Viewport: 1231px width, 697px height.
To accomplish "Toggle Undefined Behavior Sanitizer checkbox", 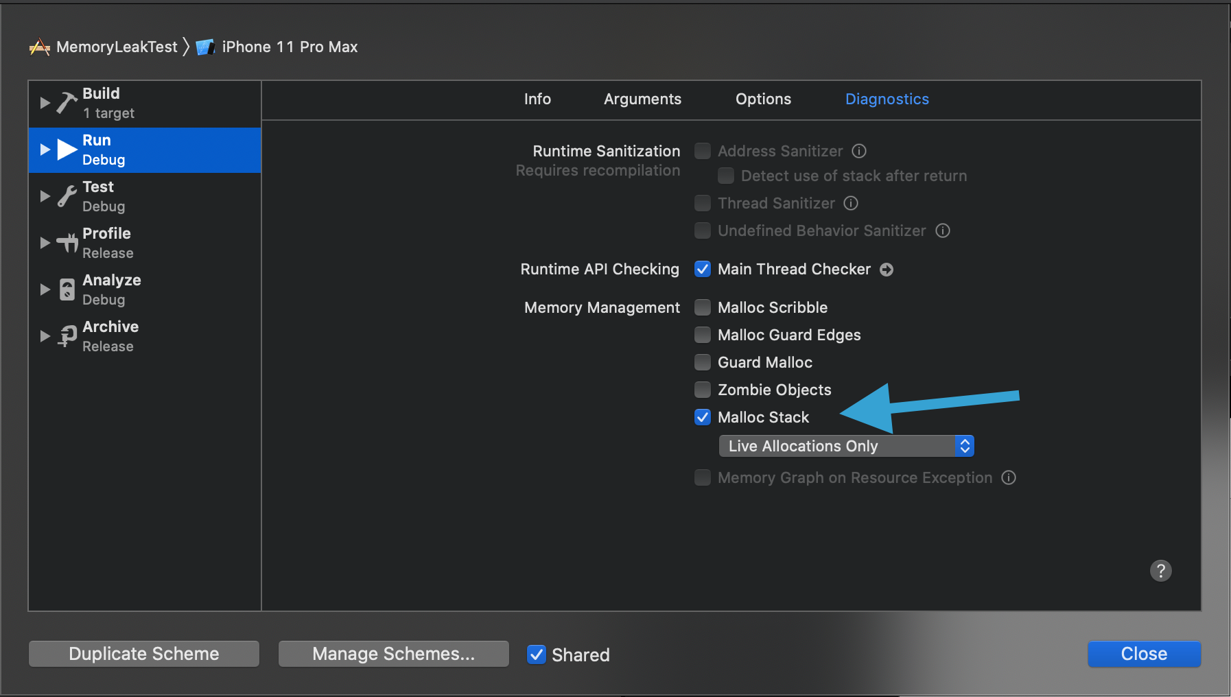I will [x=703, y=231].
